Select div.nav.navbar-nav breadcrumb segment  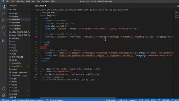[x=100, y=10]
